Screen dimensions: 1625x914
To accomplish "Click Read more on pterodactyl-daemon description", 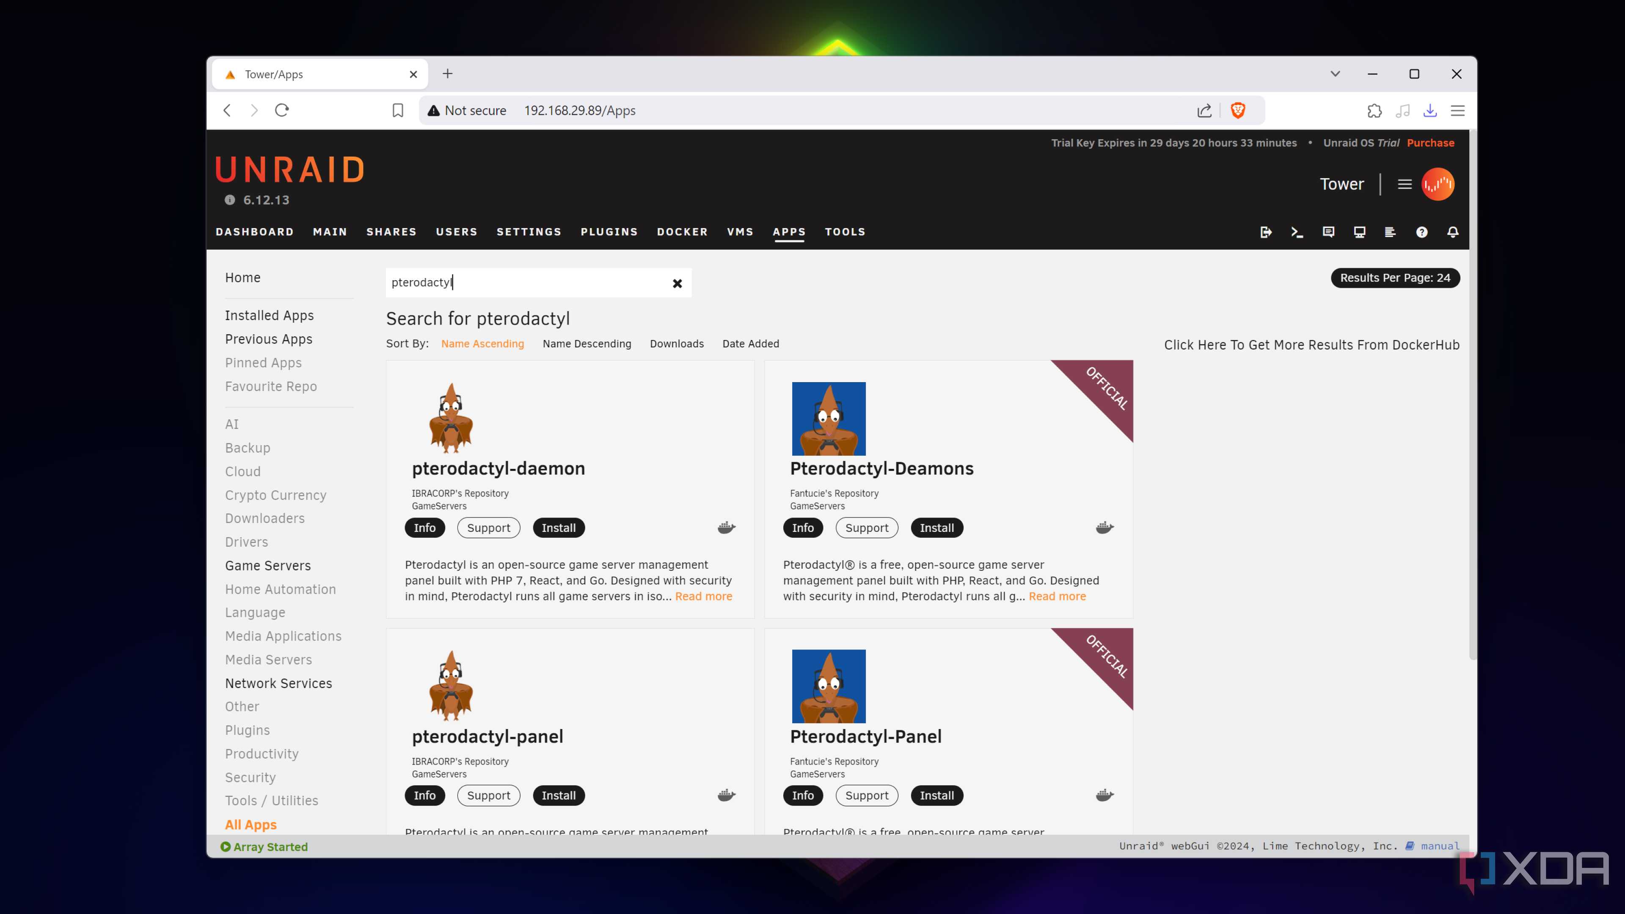I will [703, 596].
